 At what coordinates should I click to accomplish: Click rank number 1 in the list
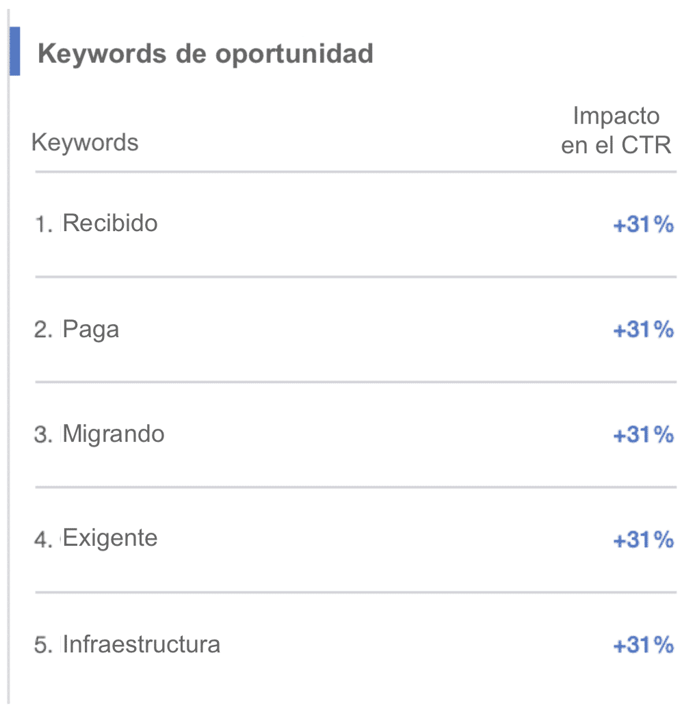44,224
